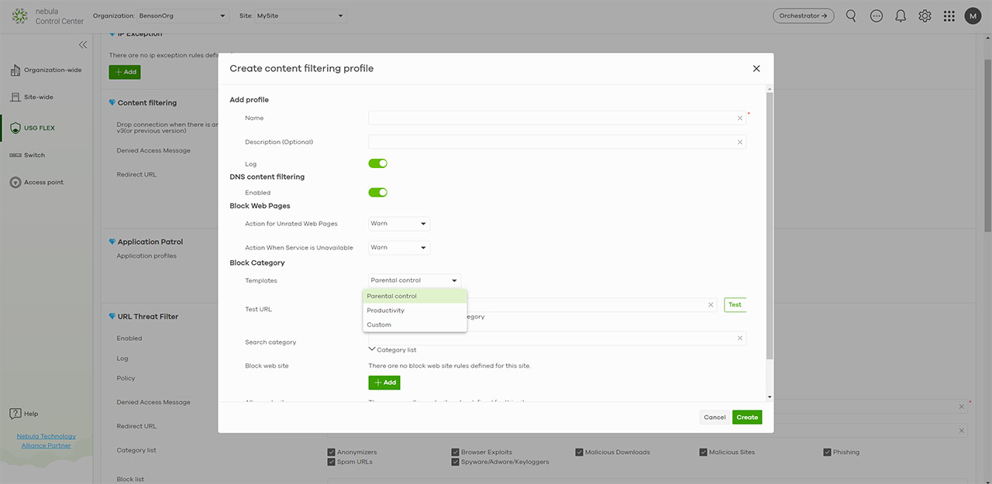Open the Organization dropdown showing BensonOrg

pos(183,15)
